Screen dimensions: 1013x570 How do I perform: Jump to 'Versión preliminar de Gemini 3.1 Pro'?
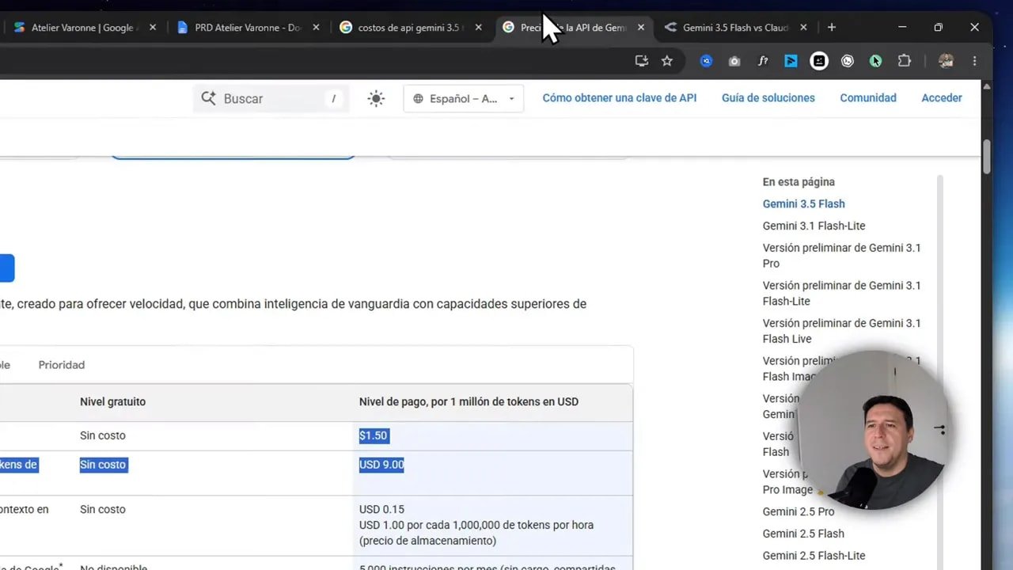click(x=841, y=255)
